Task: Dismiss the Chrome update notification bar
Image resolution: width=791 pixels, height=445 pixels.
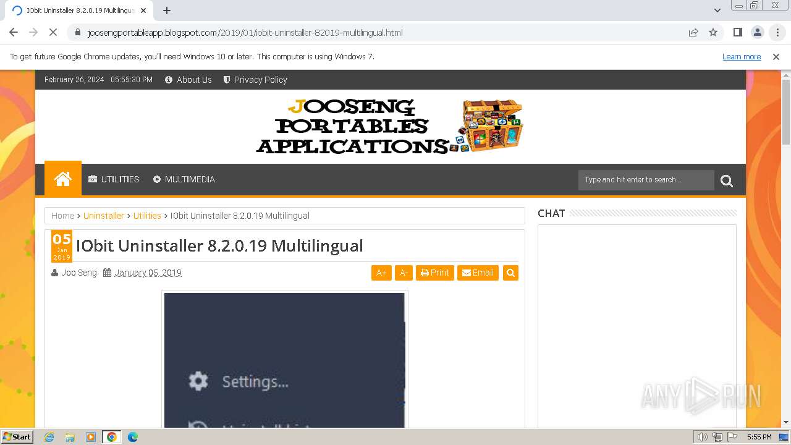Action: click(776, 57)
